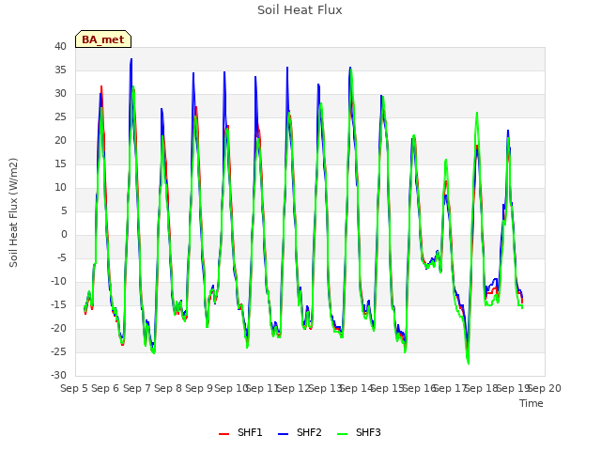Click the 20 y-axis tick label
601x451 pixels.
pyautogui.click(x=60, y=140)
